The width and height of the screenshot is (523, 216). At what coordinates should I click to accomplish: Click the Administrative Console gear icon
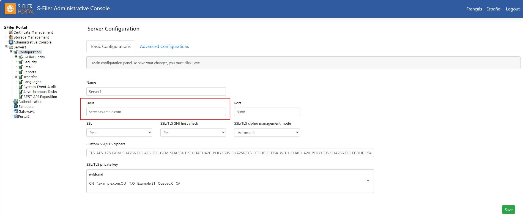11,42
